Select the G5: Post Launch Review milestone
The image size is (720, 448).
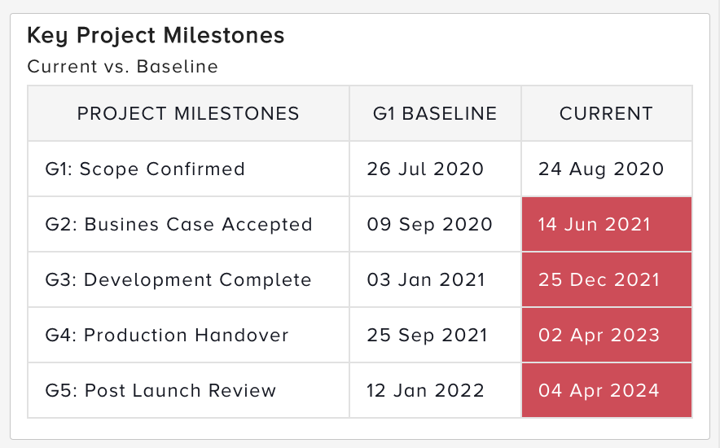point(160,390)
